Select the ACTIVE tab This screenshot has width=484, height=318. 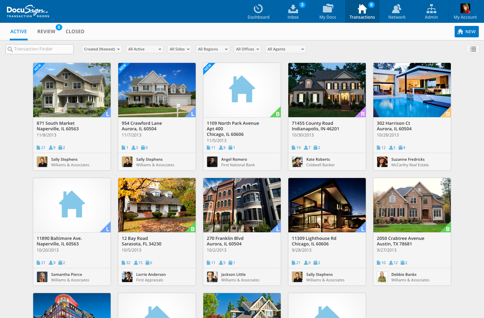[19, 31]
